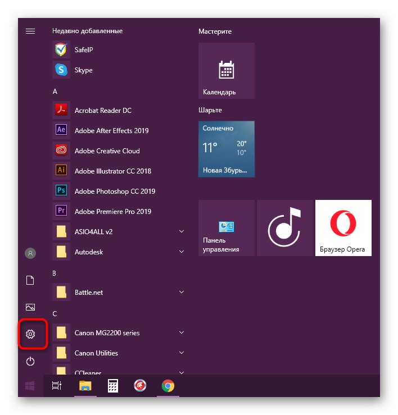
Task: Open Task View on taskbar
Action: click(x=57, y=386)
